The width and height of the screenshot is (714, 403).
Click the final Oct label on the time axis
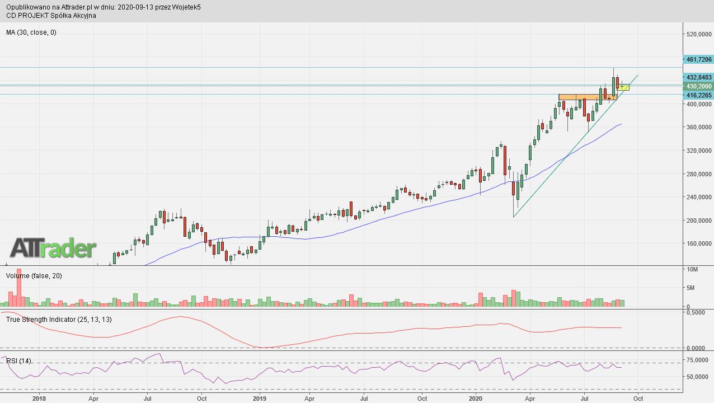click(x=638, y=399)
